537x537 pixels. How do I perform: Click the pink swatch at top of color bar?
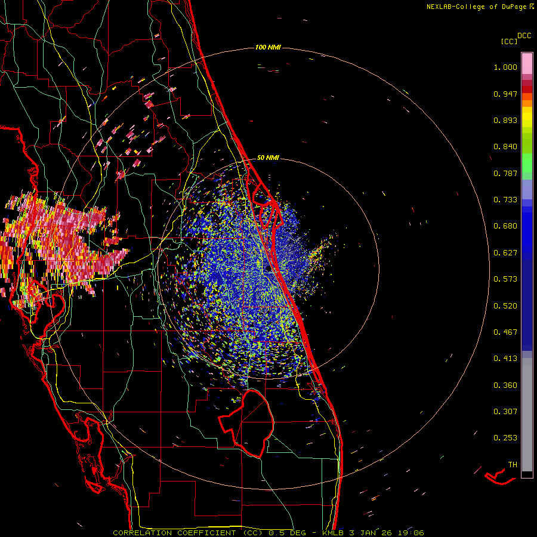(x=527, y=64)
